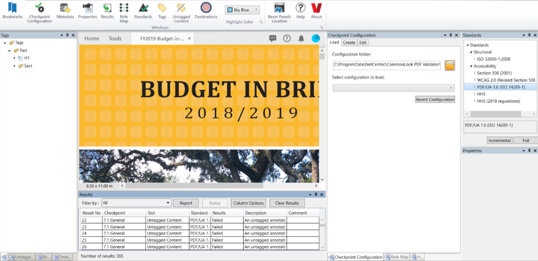Screen dimensions: 538x261
Task: Click Reset Panels Location
Action: (279, 13)
